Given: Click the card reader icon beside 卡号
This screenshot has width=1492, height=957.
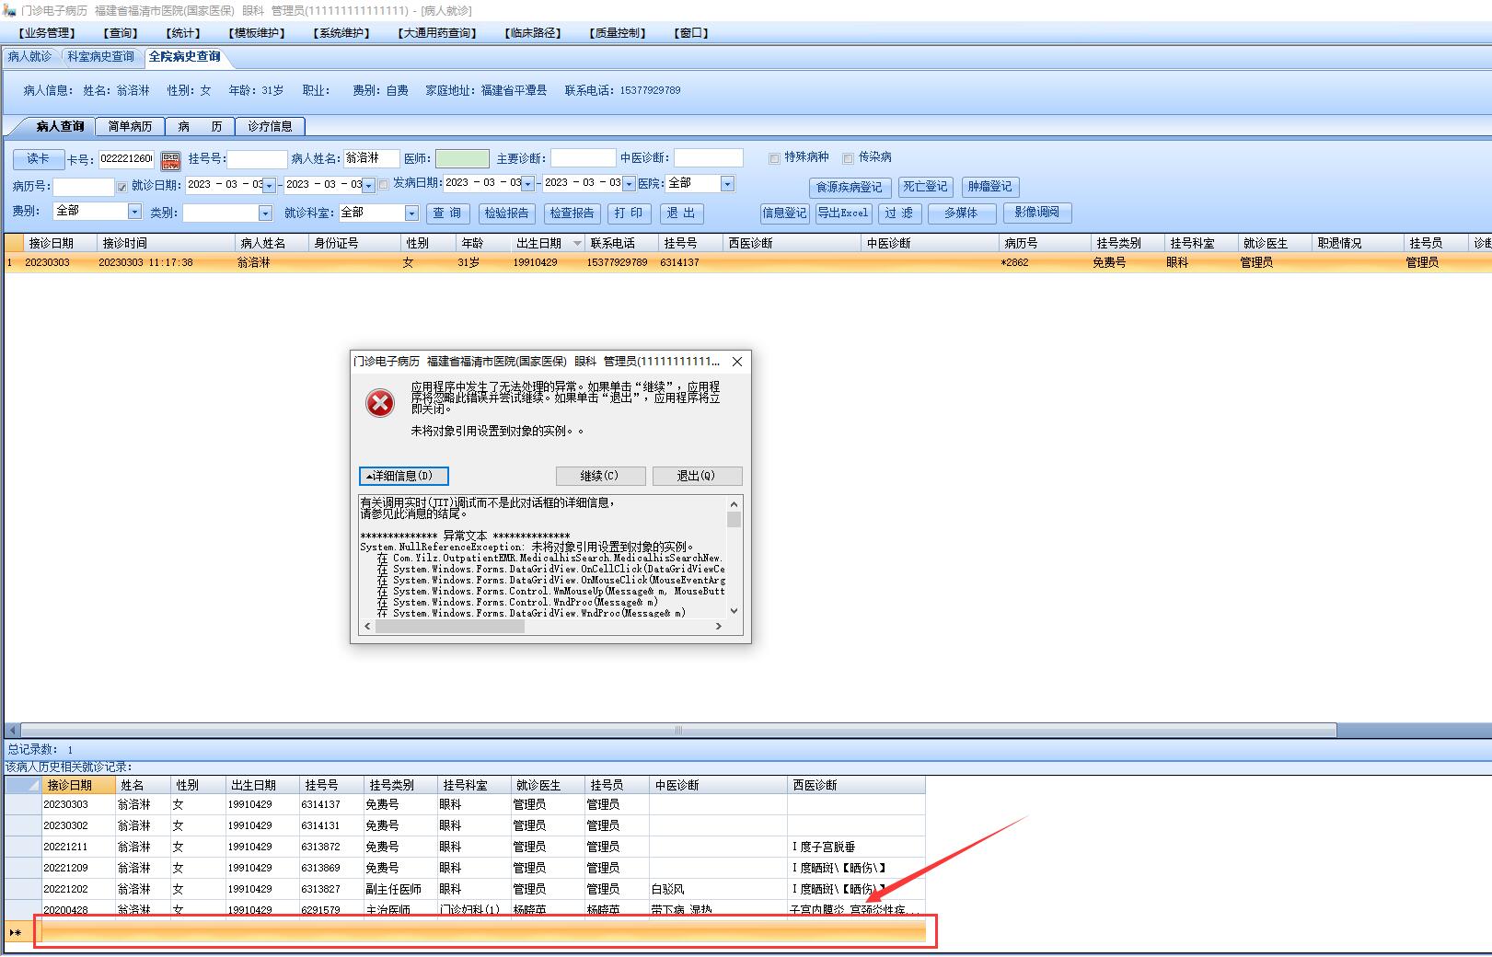Looking at the screenshot, I should [170, 161].
